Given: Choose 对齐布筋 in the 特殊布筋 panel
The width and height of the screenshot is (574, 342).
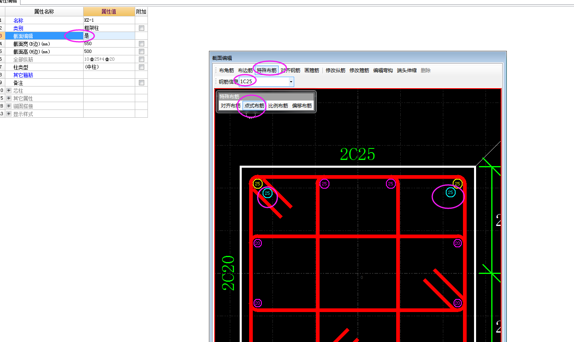Looking at the screenshot, I should click(230, 106).
